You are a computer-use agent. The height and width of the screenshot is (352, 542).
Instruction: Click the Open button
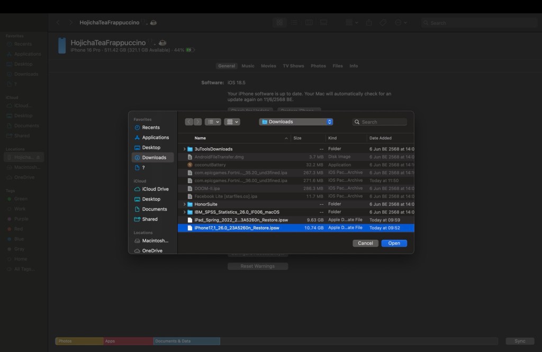pyautogui.click(x=394, y=243)
